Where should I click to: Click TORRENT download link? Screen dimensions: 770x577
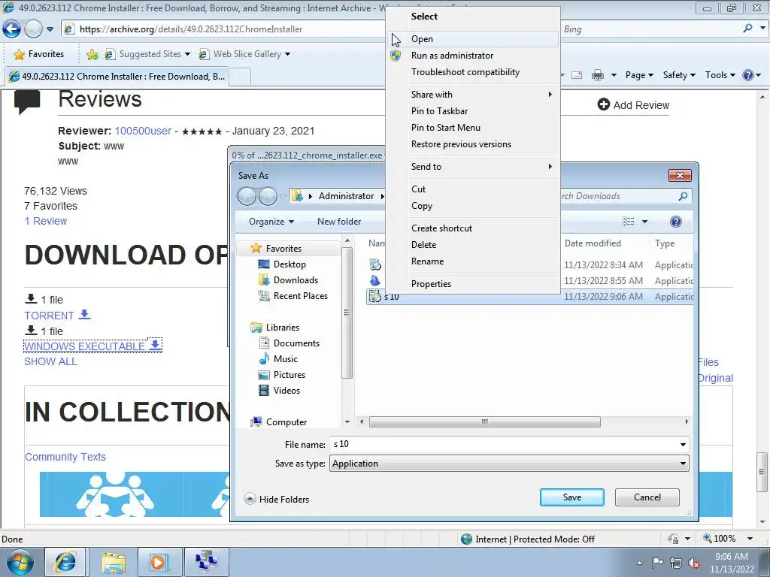tap(57, 316)
